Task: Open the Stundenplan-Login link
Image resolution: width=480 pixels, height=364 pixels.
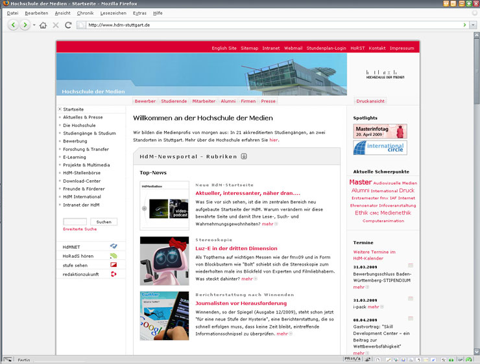Action: tap(326, 49)
